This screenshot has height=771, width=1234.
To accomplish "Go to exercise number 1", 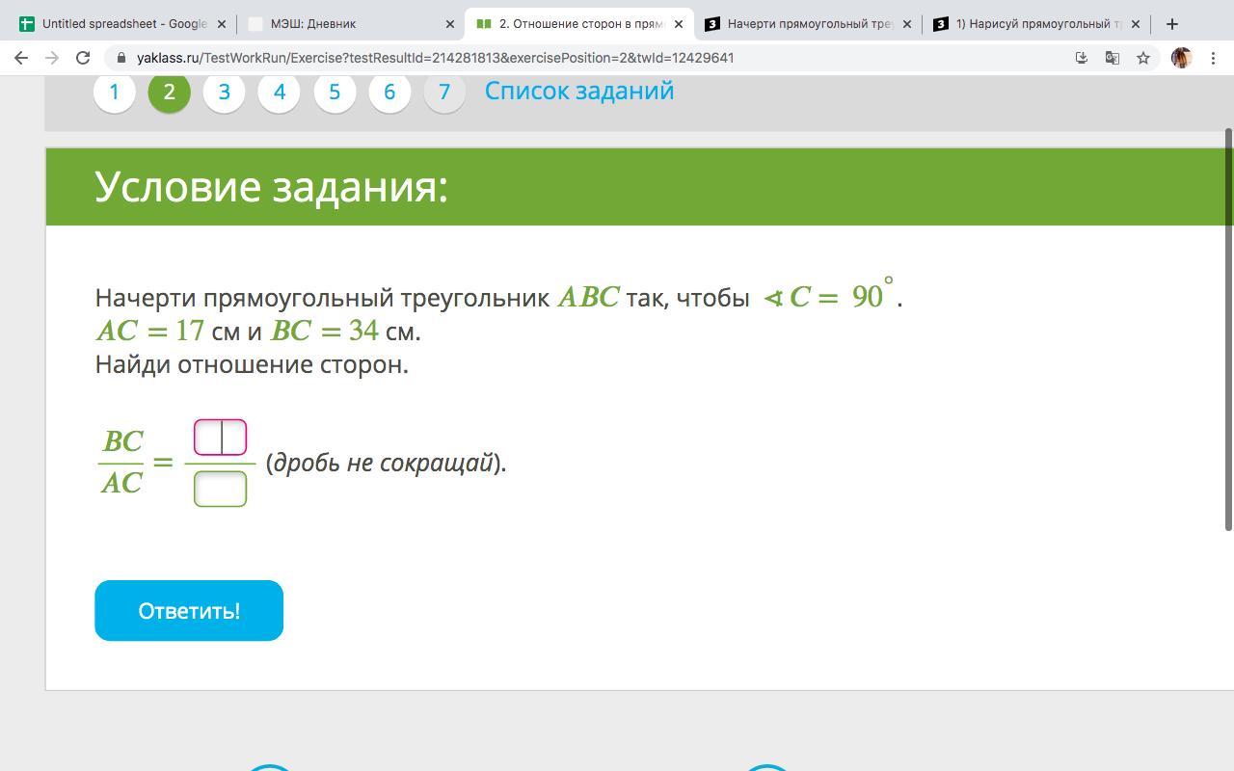I will click(114, 92).
